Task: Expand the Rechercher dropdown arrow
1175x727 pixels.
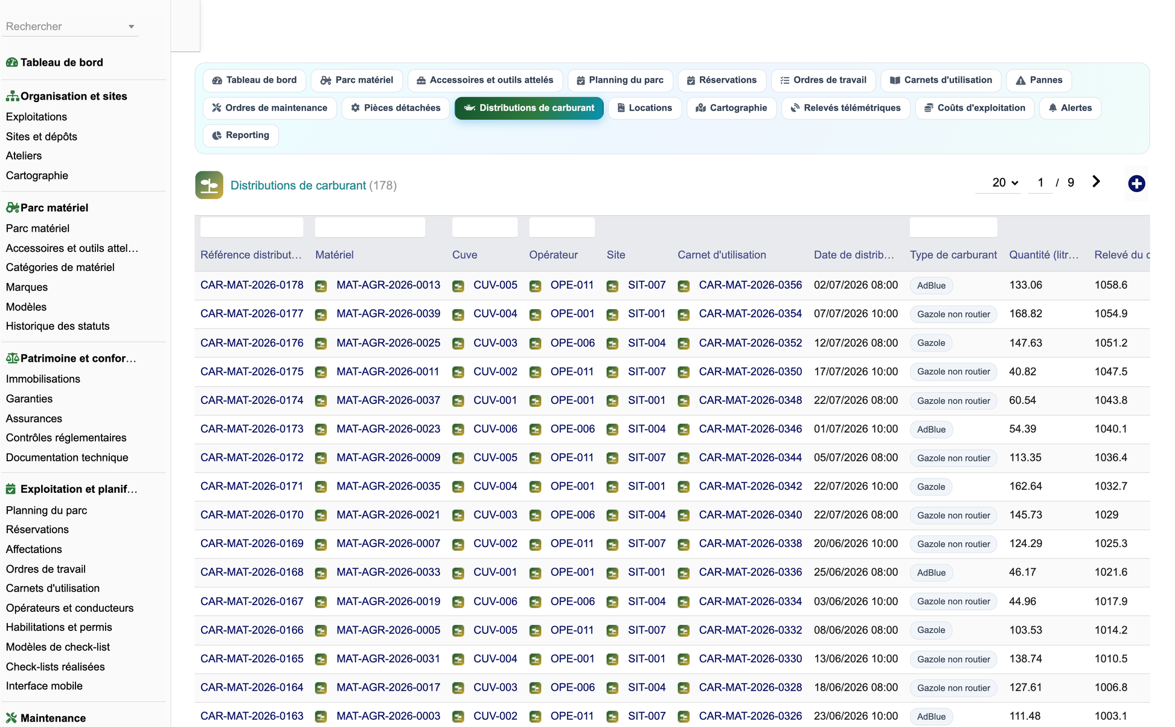Action: click(131, 27)
